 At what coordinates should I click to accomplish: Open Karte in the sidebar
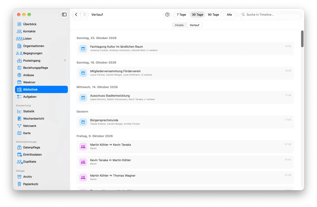pos(41,133)
